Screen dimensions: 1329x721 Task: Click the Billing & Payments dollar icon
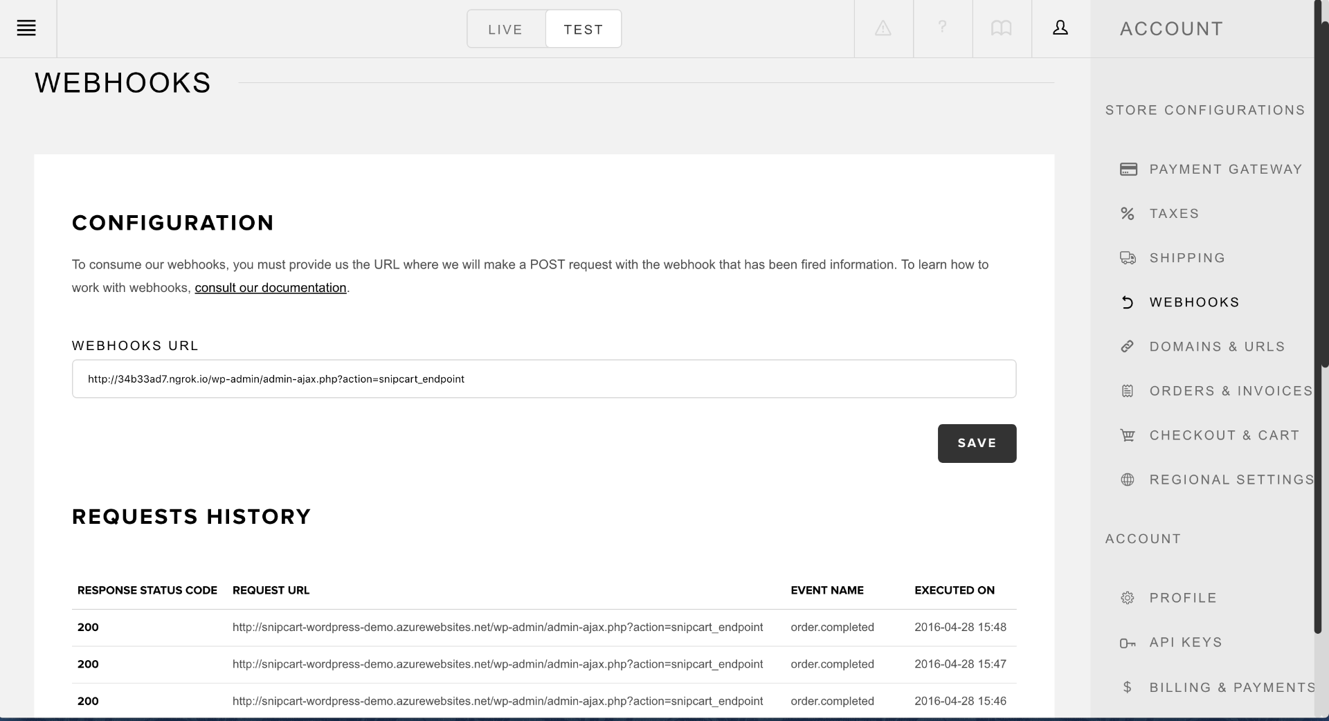click(x=1128, y=687)
